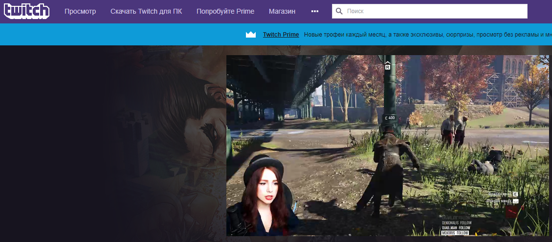
Task: Click the Поиск search field
Action: tap(429, 11)
